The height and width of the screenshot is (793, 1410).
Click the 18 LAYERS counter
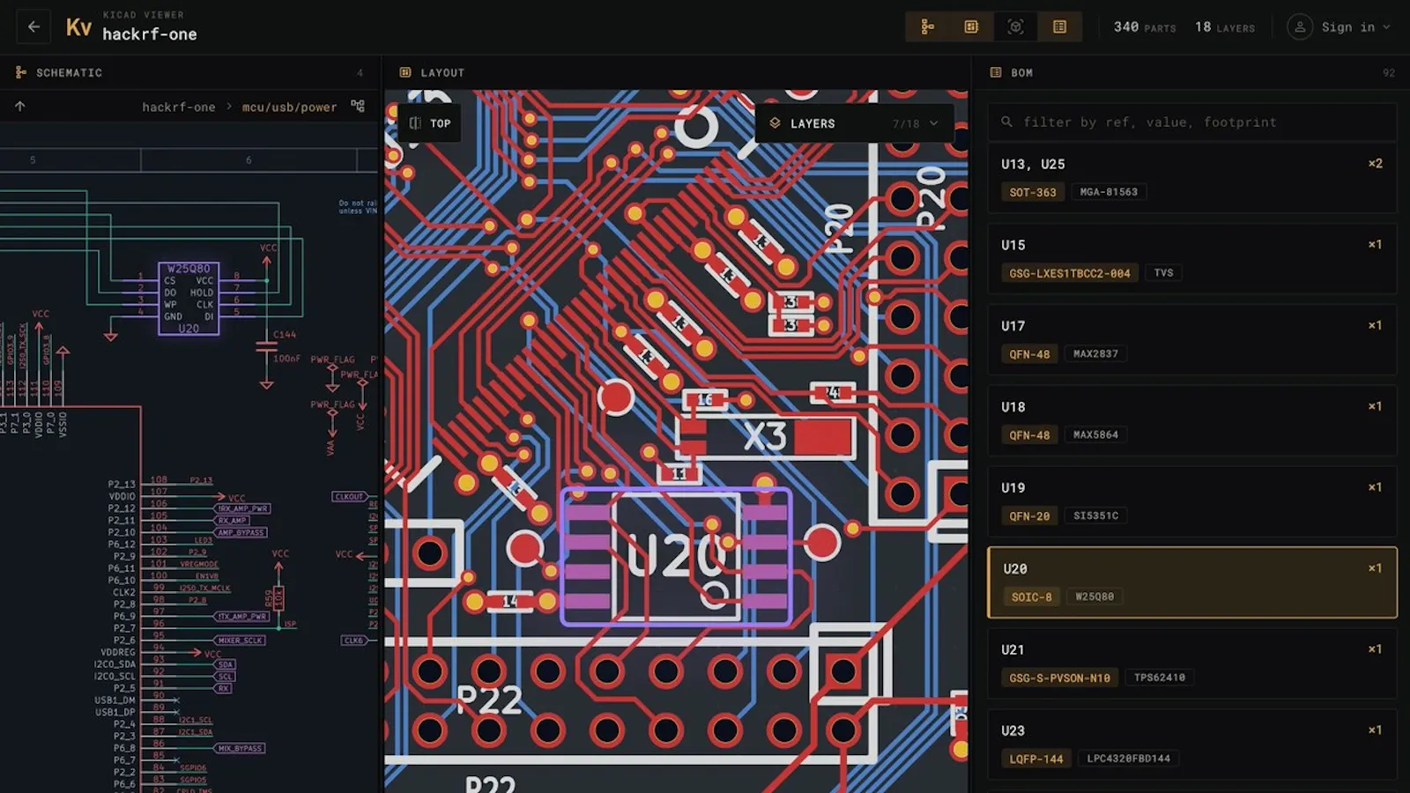point(1225,27)
